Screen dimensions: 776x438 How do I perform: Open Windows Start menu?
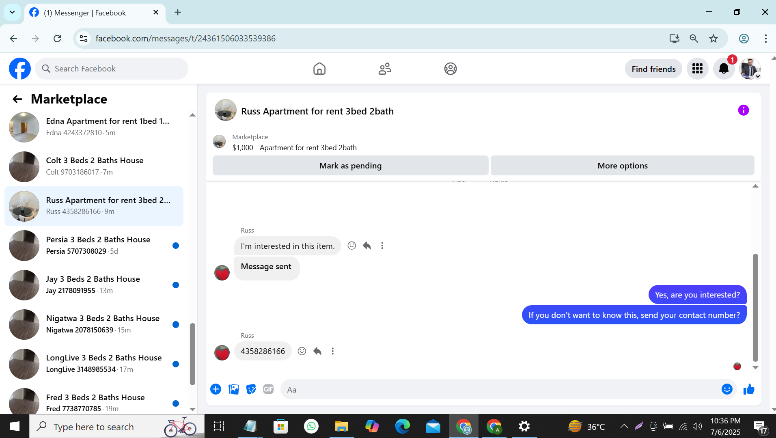15,426
